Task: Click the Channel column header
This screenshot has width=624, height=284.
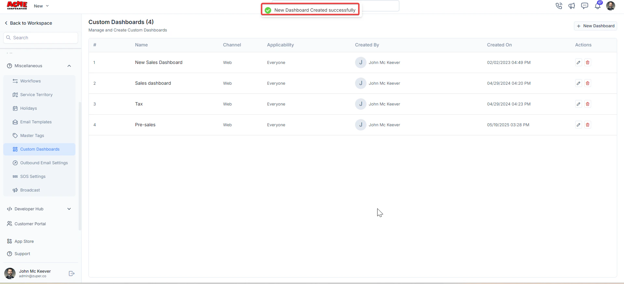Action: click(x=232, y=45)
